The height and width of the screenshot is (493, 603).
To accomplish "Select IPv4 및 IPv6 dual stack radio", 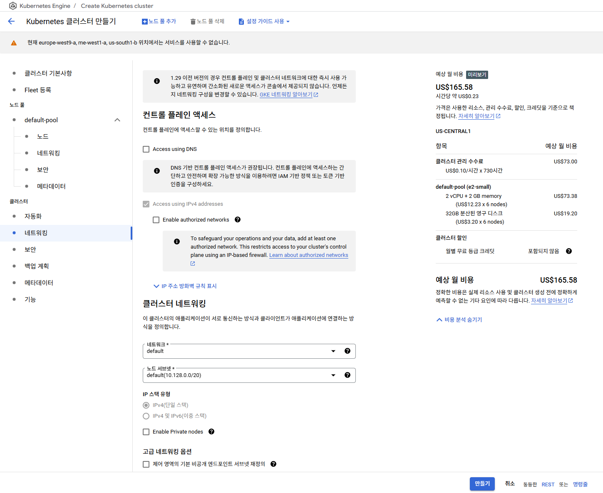I will pyautogui.click(x=146, y=416).
